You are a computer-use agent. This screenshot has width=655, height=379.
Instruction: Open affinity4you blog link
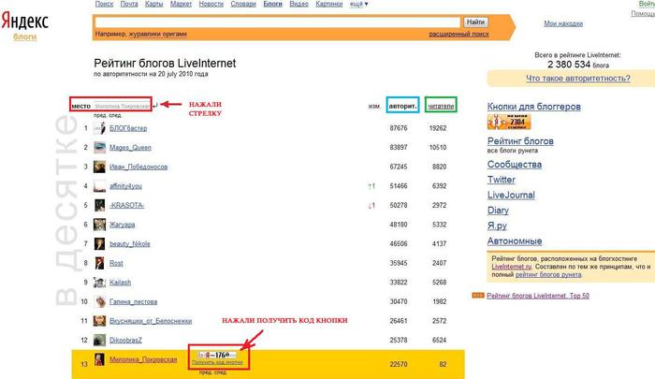125,186
